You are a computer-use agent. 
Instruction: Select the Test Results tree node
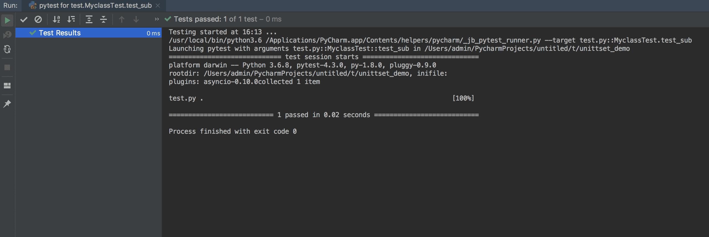pyautogui.click(x=60, y=33)
